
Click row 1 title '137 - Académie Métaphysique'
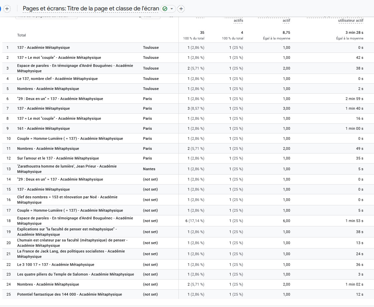point(43,47)
